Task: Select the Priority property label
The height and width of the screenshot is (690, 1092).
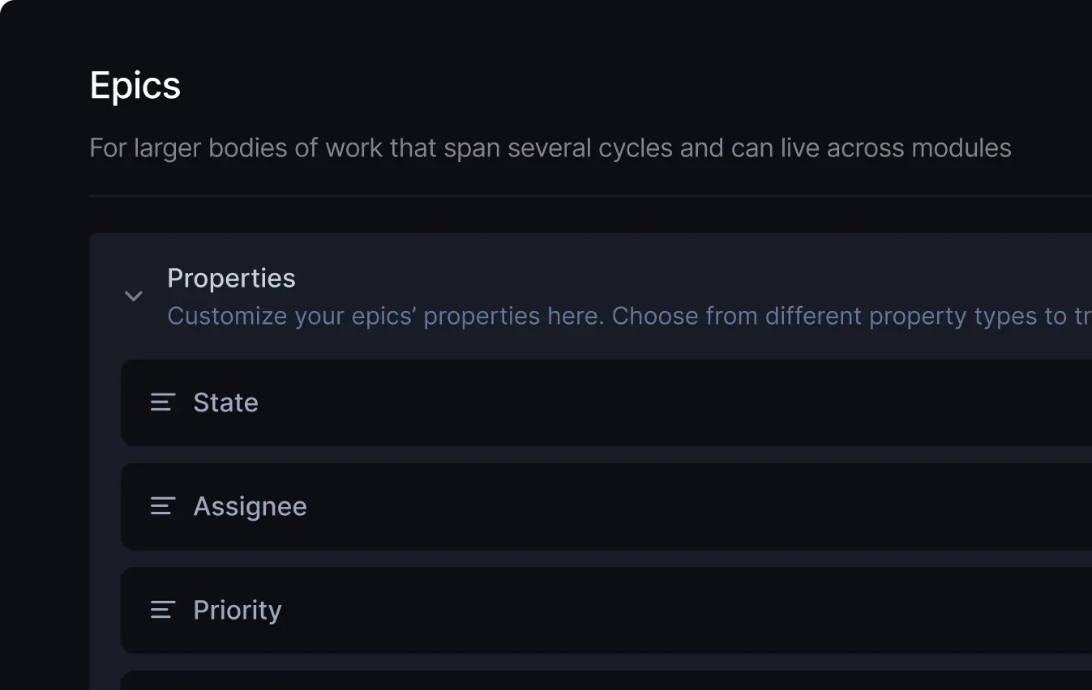Action: point(238,610)
